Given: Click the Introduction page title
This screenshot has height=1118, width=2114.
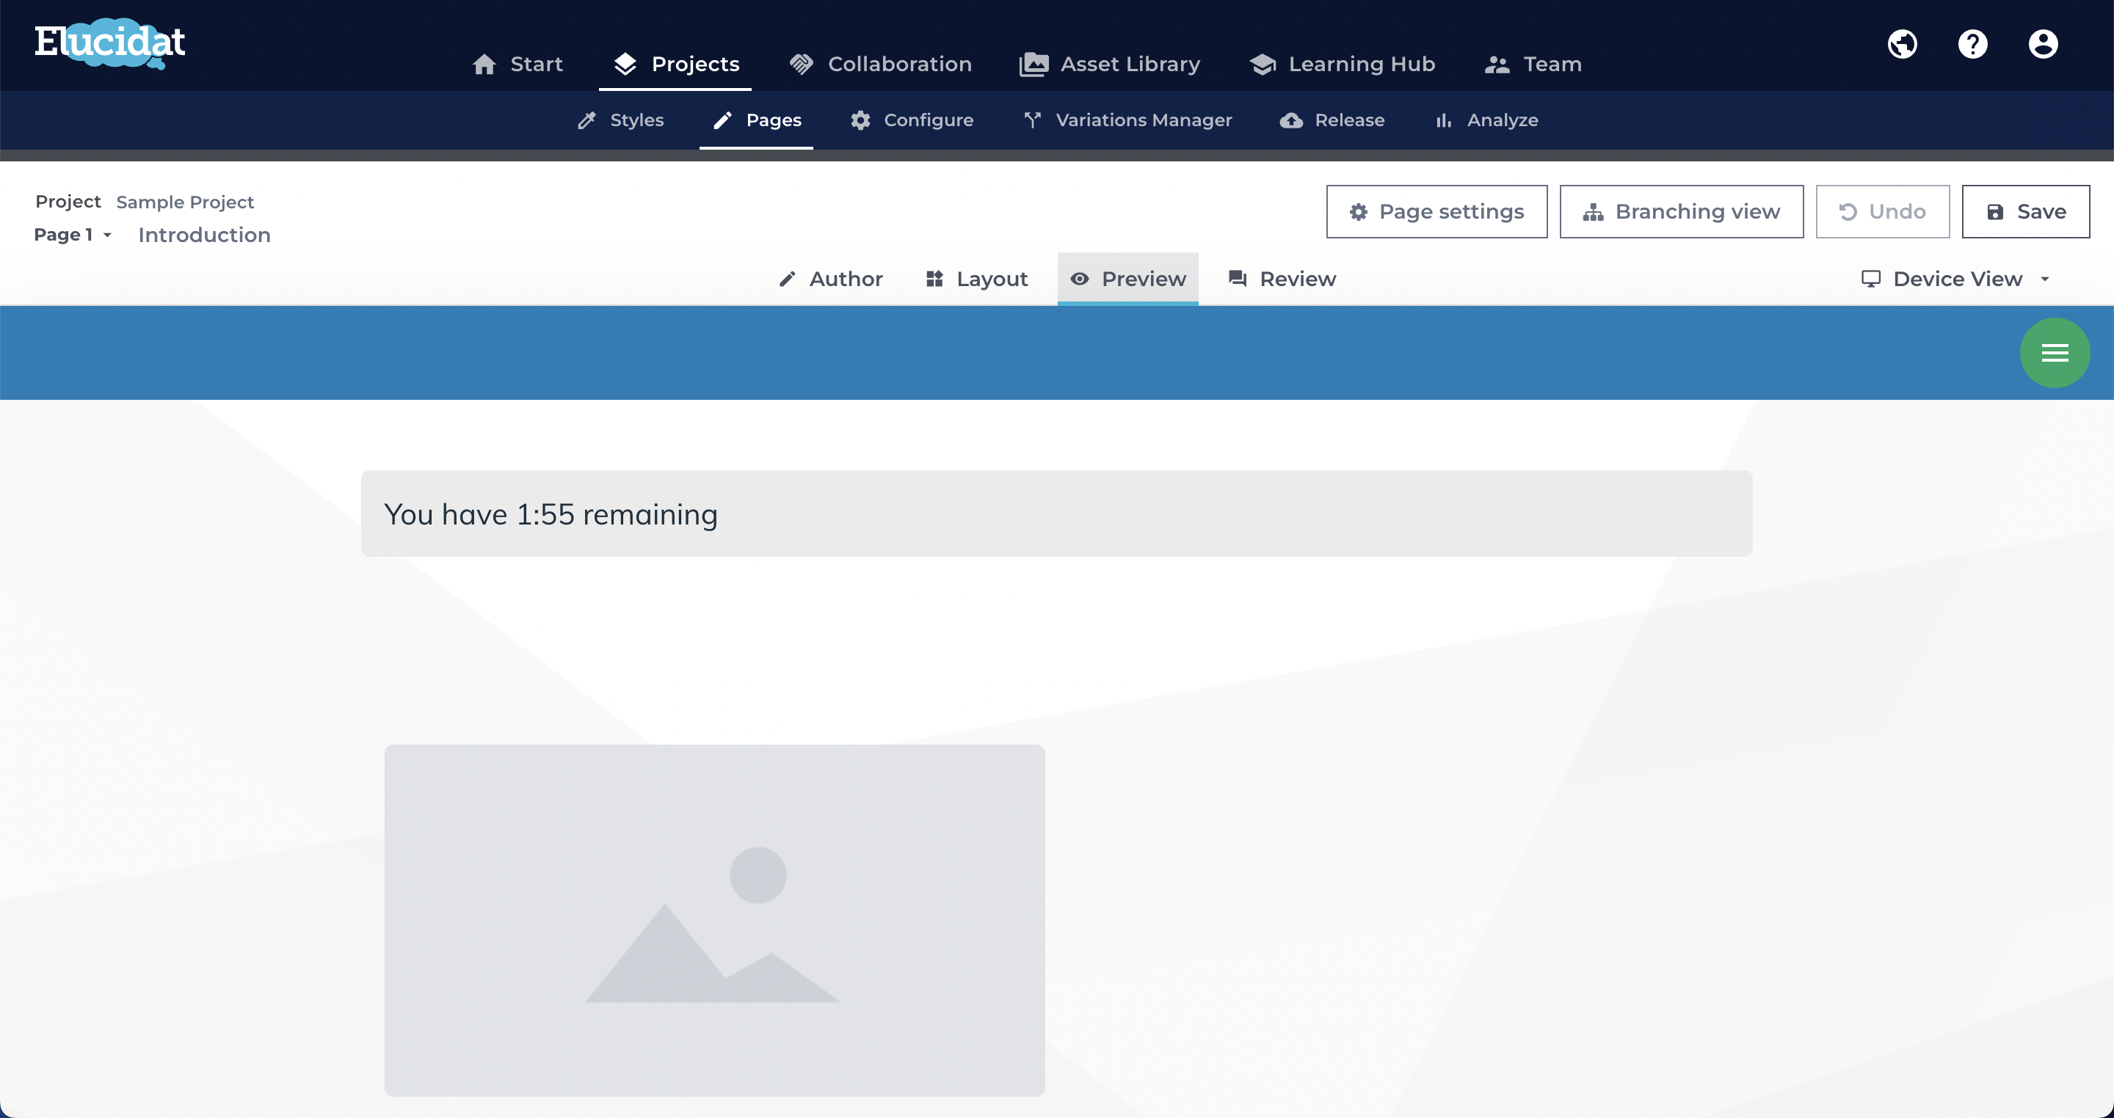Looking at the screenshot, I should click(x=204, y=235).
